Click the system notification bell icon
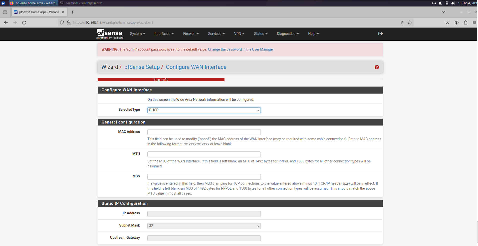The height and width of the screenshot is (246, 478). (x=440, y=3)
